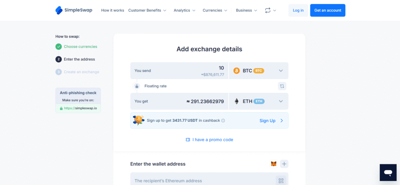Click the Log in button
Screen dimensions: 400x185
[x=298, y=11]
